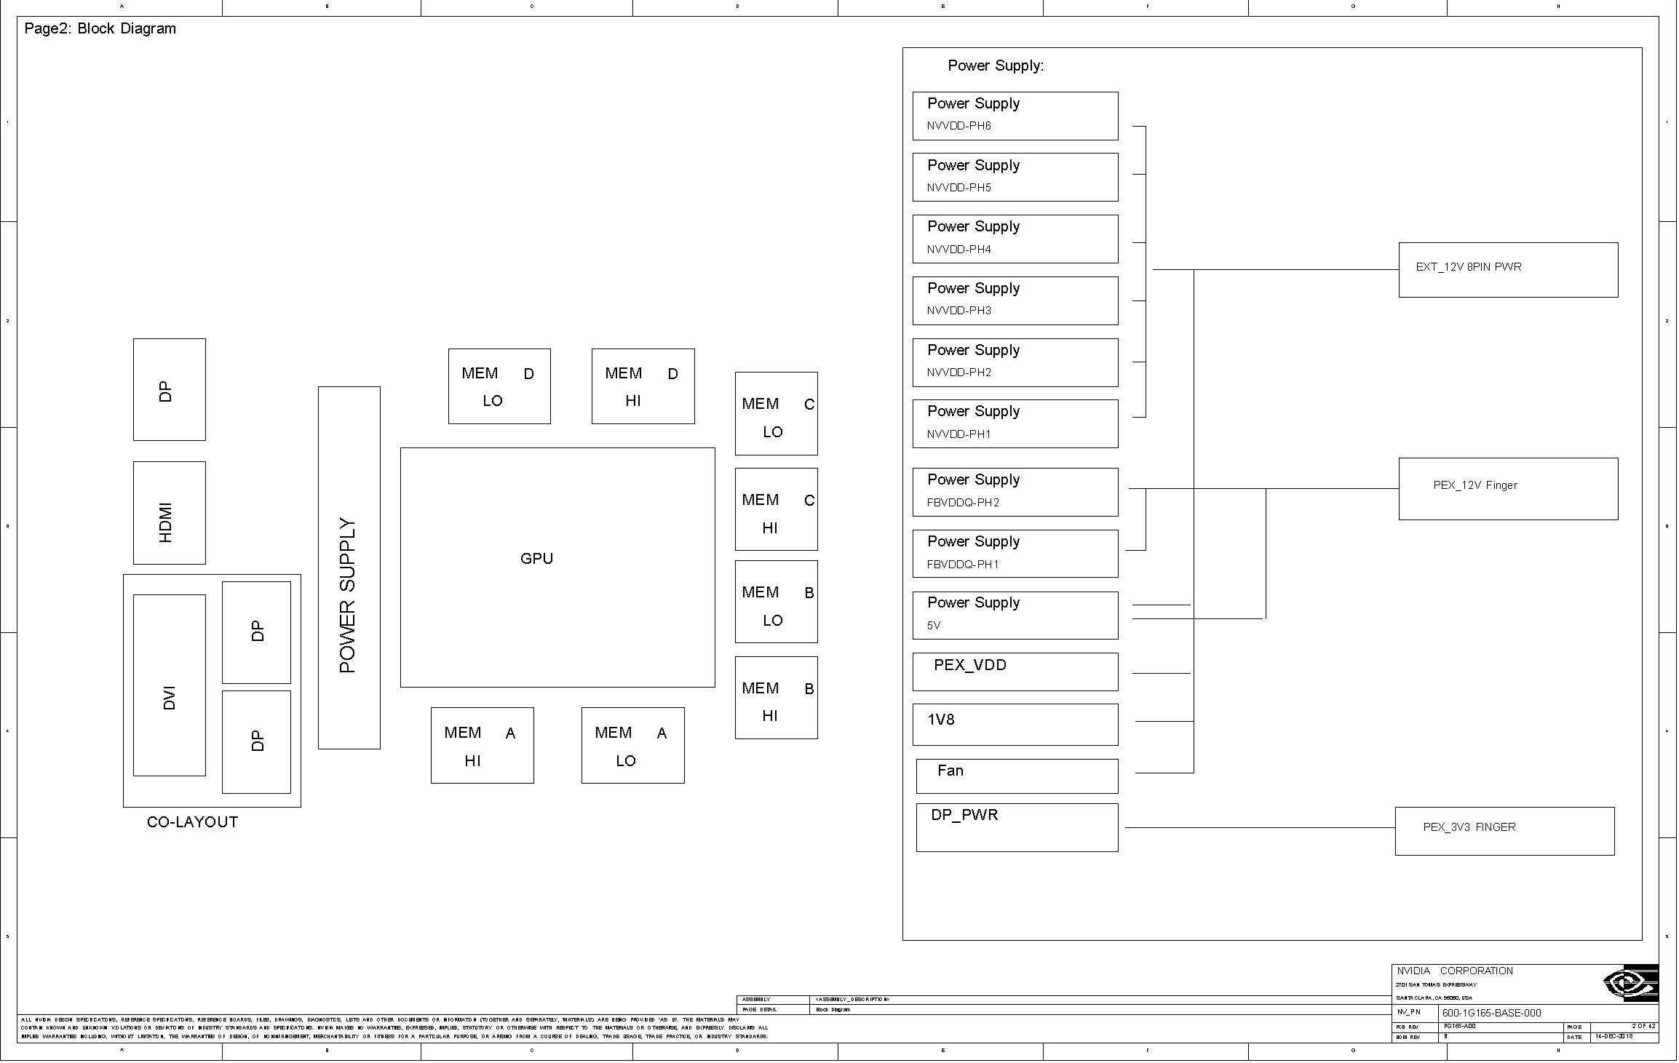This screenshot has width=1679, height=1063.
Task: Select the NVVDD-PH3 power supply box
Action: [x=1015, y=300]
